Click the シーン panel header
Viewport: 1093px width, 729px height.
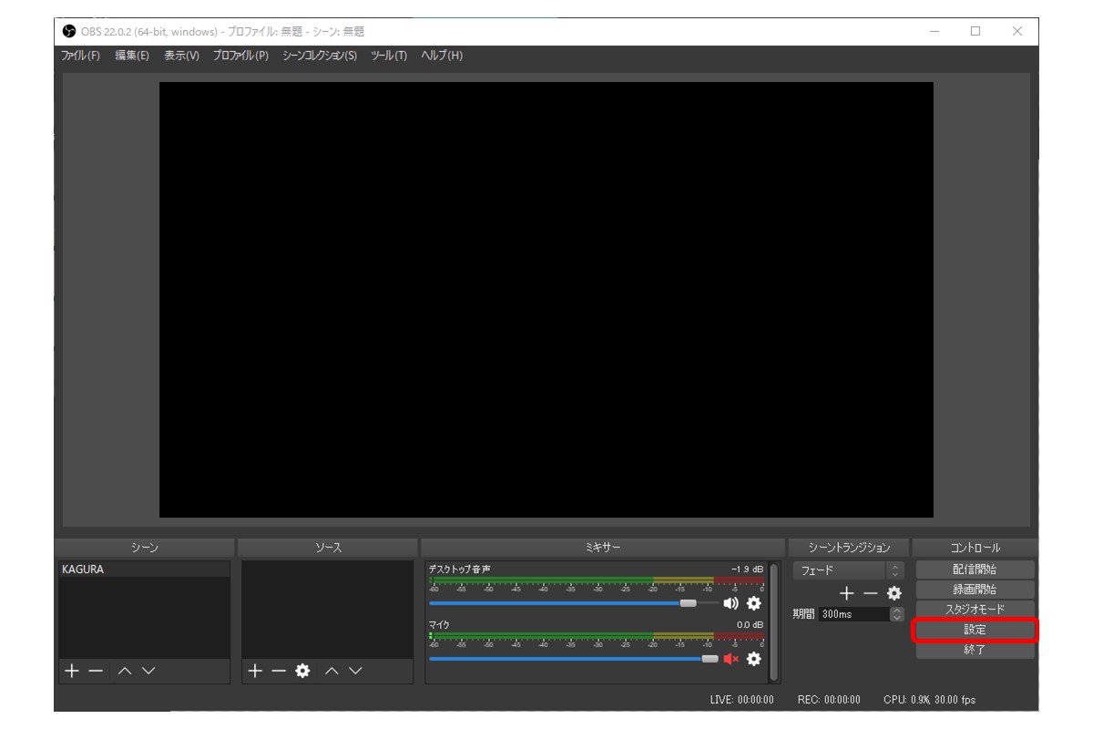pos(145,548)
